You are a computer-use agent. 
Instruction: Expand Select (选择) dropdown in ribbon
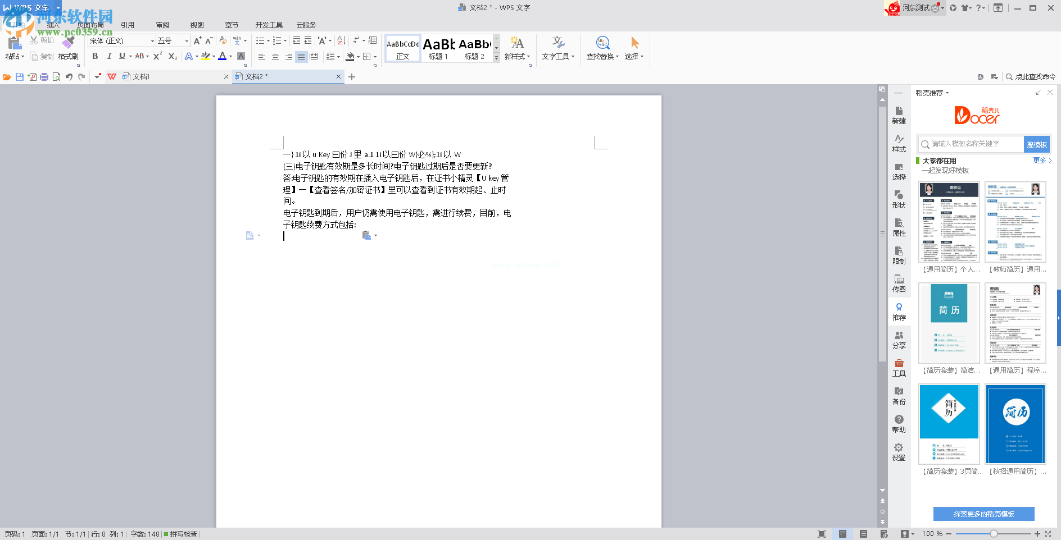point(642,57)
